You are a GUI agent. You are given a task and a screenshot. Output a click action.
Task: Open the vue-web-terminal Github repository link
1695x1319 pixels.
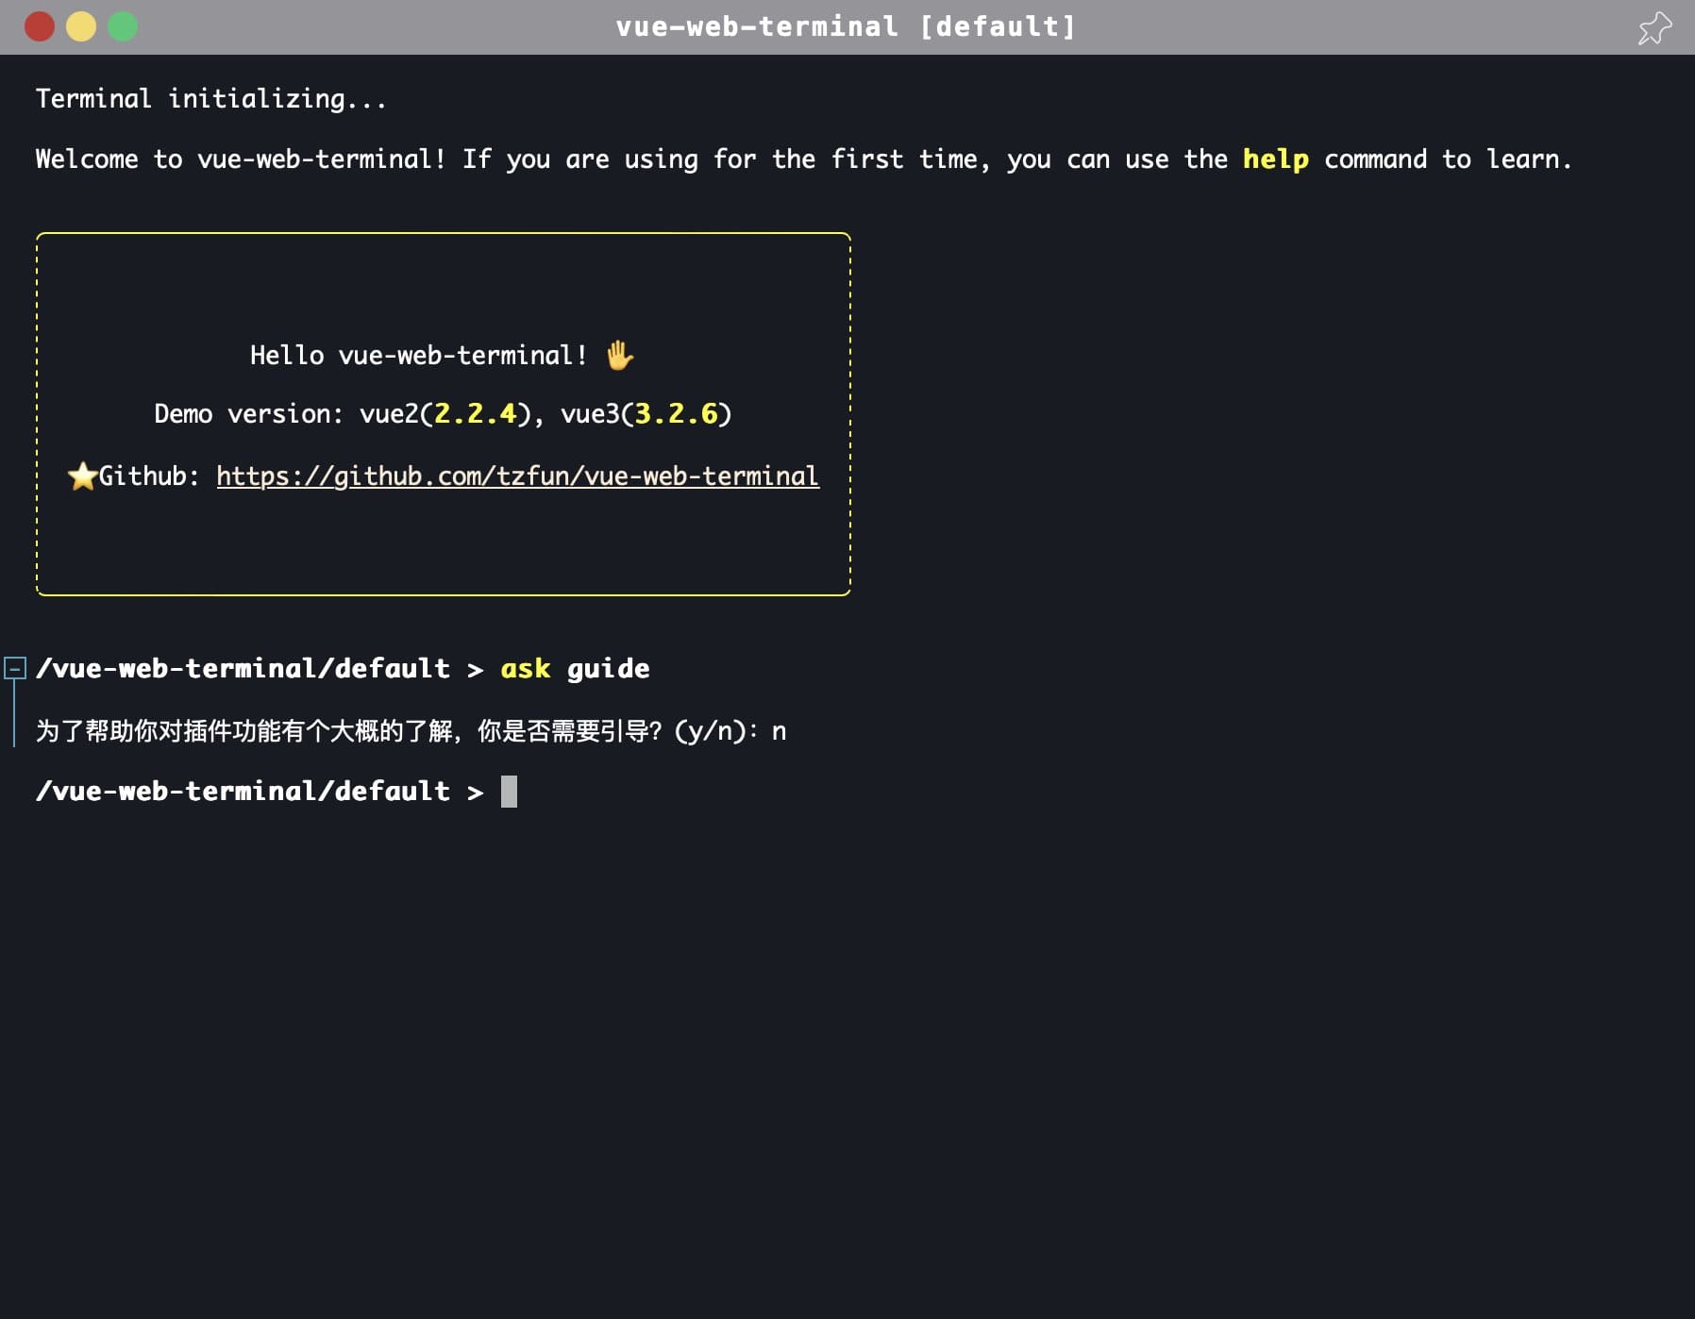[517, 476]
